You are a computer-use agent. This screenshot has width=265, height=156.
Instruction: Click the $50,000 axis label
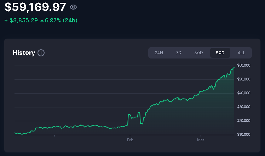point(244,79)
